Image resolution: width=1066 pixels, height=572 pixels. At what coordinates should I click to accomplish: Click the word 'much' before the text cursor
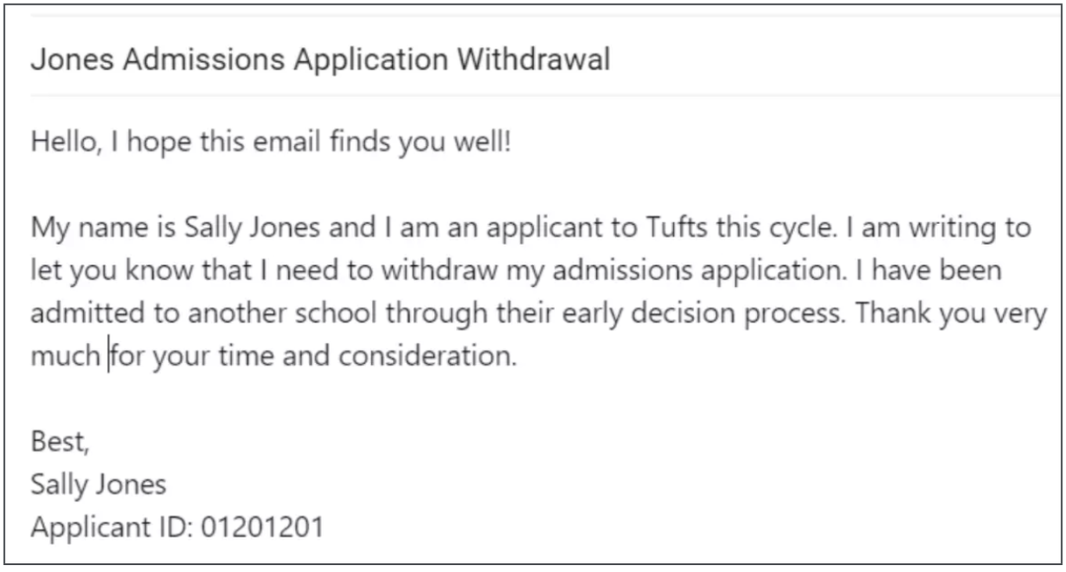pos(65,356)
